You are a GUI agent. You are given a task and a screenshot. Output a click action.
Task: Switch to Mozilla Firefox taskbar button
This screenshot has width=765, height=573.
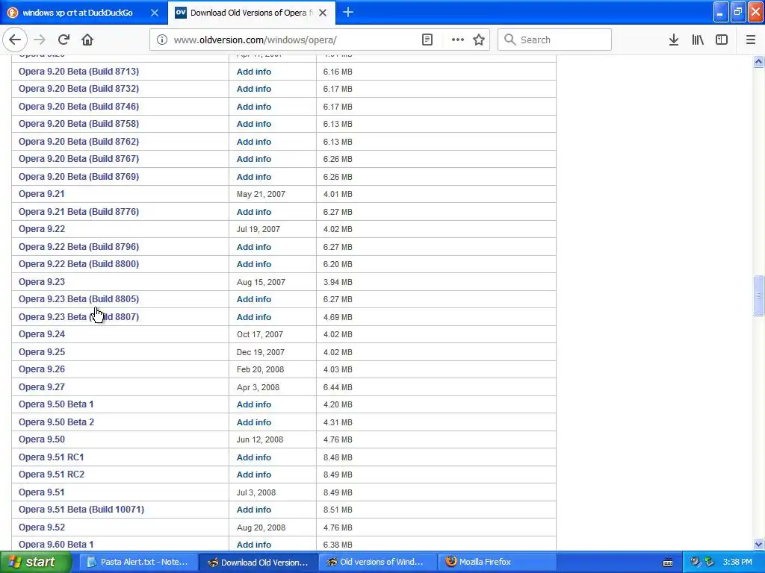click(497, 562)
